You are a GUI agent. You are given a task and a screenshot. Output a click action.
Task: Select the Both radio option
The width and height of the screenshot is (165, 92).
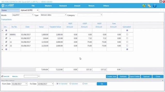pyautogui.click(x=83, y=84)
